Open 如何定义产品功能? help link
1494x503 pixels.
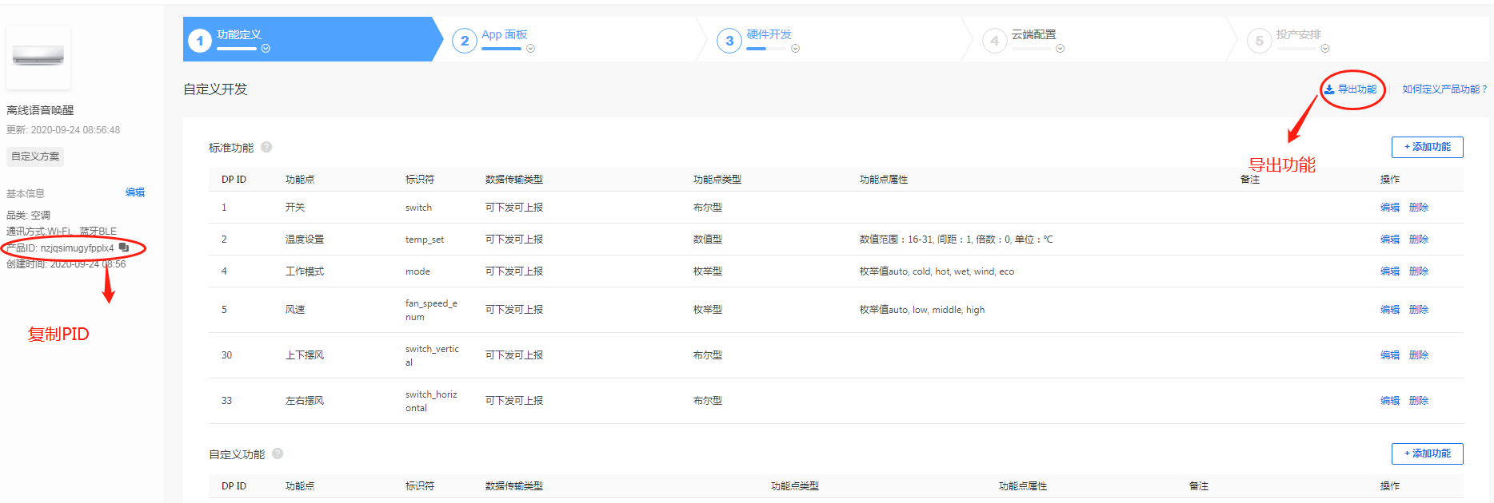click(x=1444, y=89)
